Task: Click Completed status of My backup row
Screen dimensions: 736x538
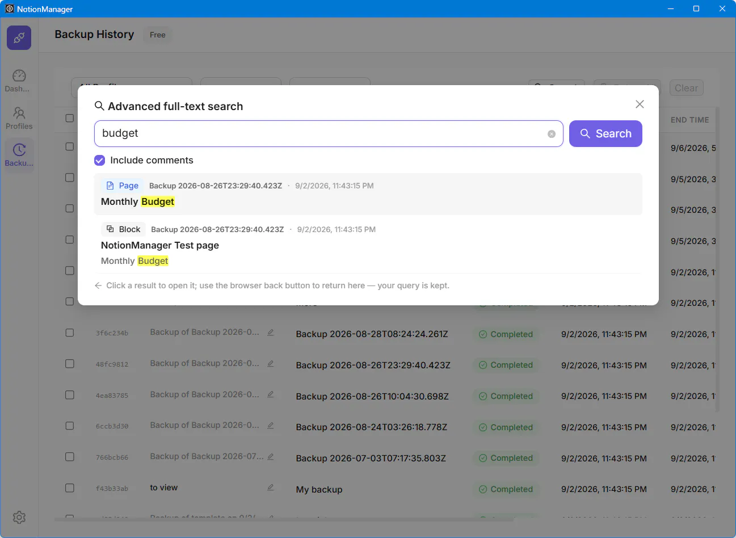Action: coord(506,489)
